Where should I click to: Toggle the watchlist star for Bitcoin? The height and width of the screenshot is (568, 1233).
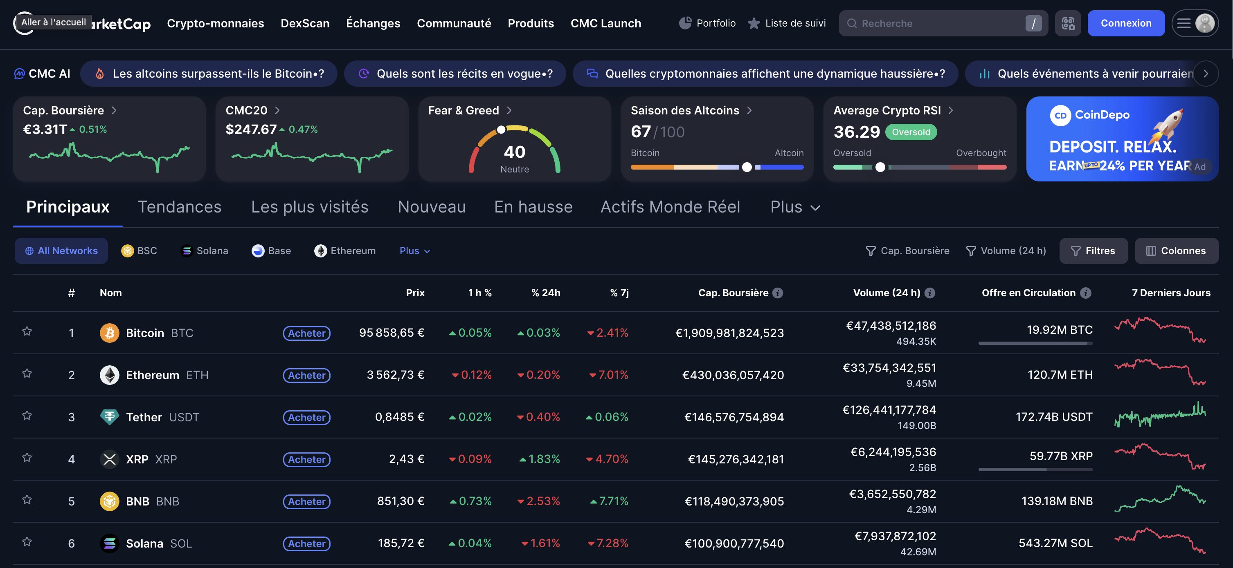coord(27,331)
